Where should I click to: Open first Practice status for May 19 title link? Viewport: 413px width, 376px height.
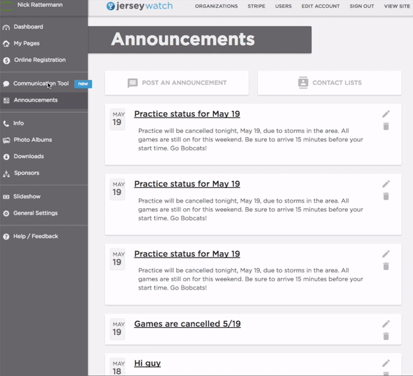tap(187, 114)
